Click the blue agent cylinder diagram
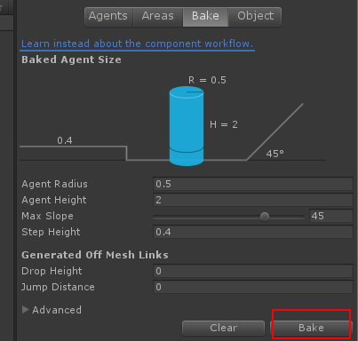The height and width of the screenshot is (341, 358). tap(187, 126)
